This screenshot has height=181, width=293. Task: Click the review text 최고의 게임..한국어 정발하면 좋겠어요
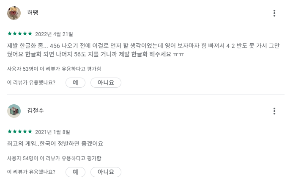point(55,144)
